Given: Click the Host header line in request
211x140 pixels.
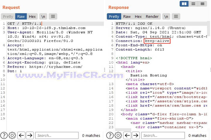Looking at the screenshot, I should coord(46,28).
